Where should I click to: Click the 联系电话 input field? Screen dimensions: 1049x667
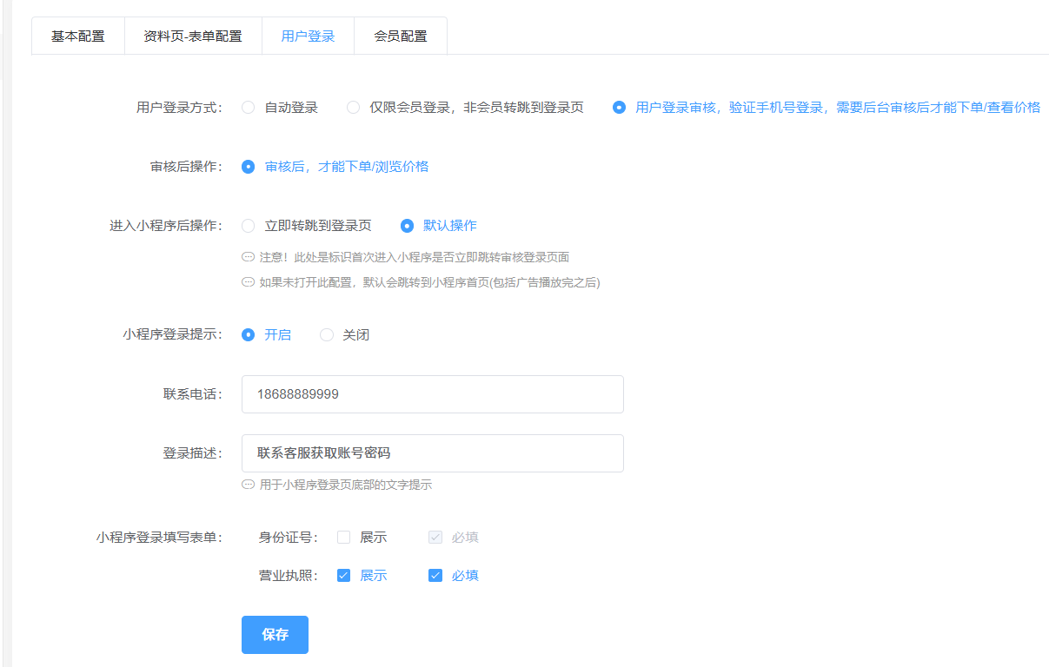point(432,394)
